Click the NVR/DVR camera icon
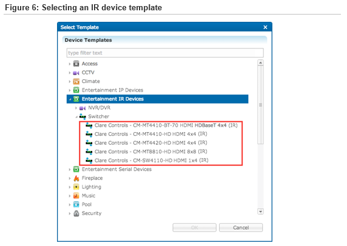 (x=83, y=108)
